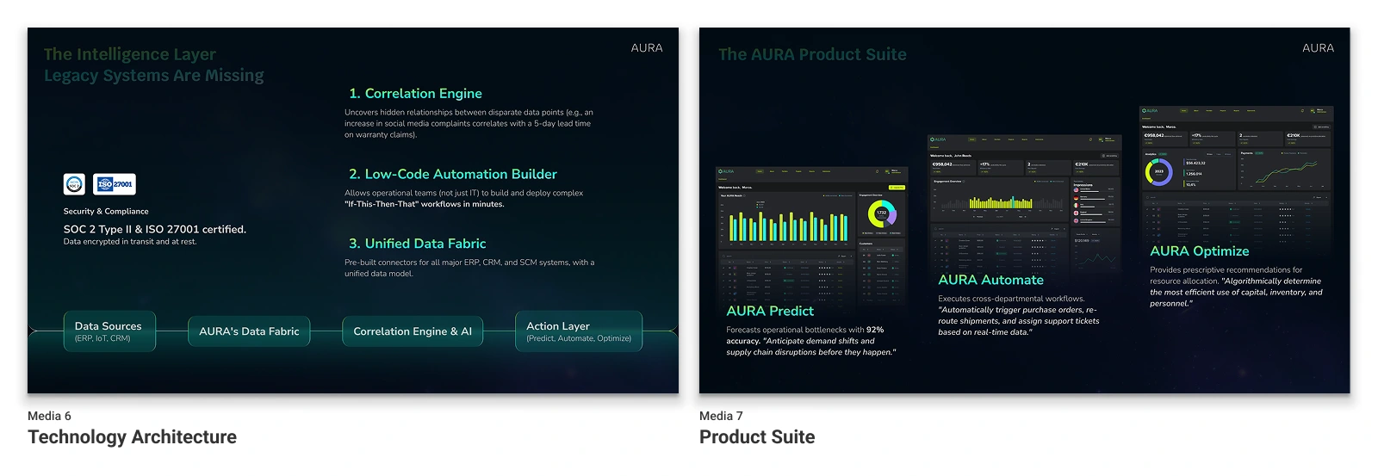The image size is (1378, 476).
Task: Click the Correlation Engine & AI flow box
Action: (x=413, y=331)
